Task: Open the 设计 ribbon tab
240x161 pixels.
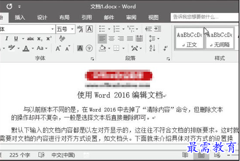Action: [x=42, y=17]
